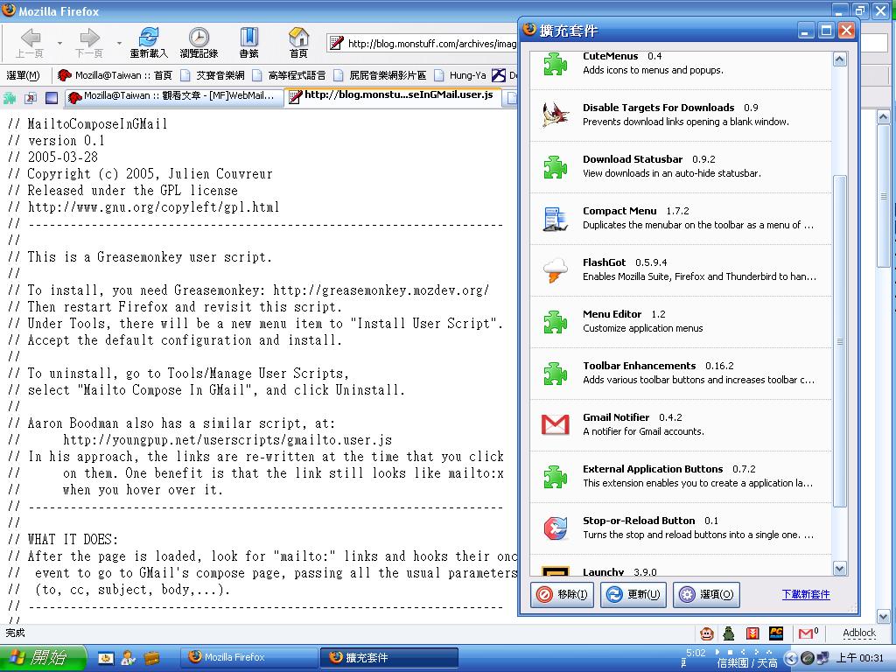Open the Bookmarks (書籤) toolbar icon
This screenshot has height=672, width=896.
249,41
